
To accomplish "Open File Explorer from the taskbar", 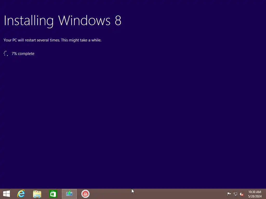I will 37,194.
